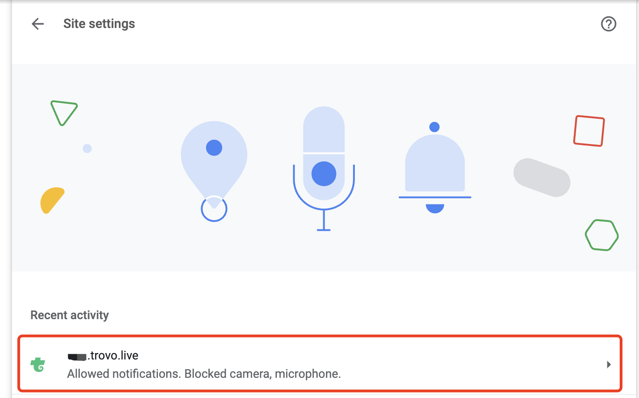Go back using the left arrow

click(x=38, y=24)
